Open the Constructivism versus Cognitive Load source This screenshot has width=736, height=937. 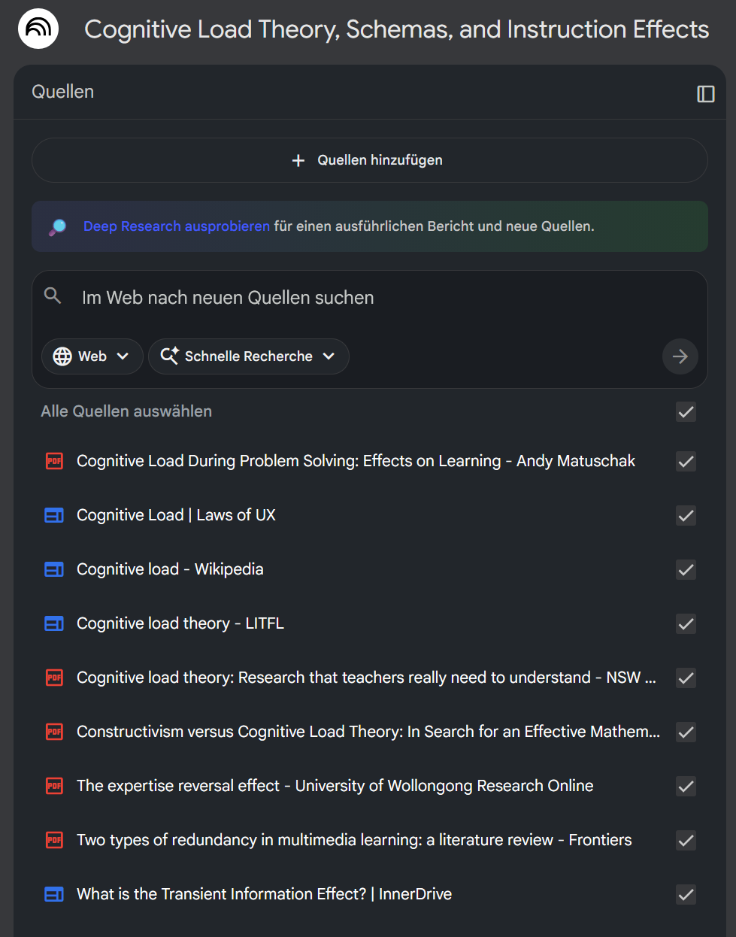[x=368, y=732]
